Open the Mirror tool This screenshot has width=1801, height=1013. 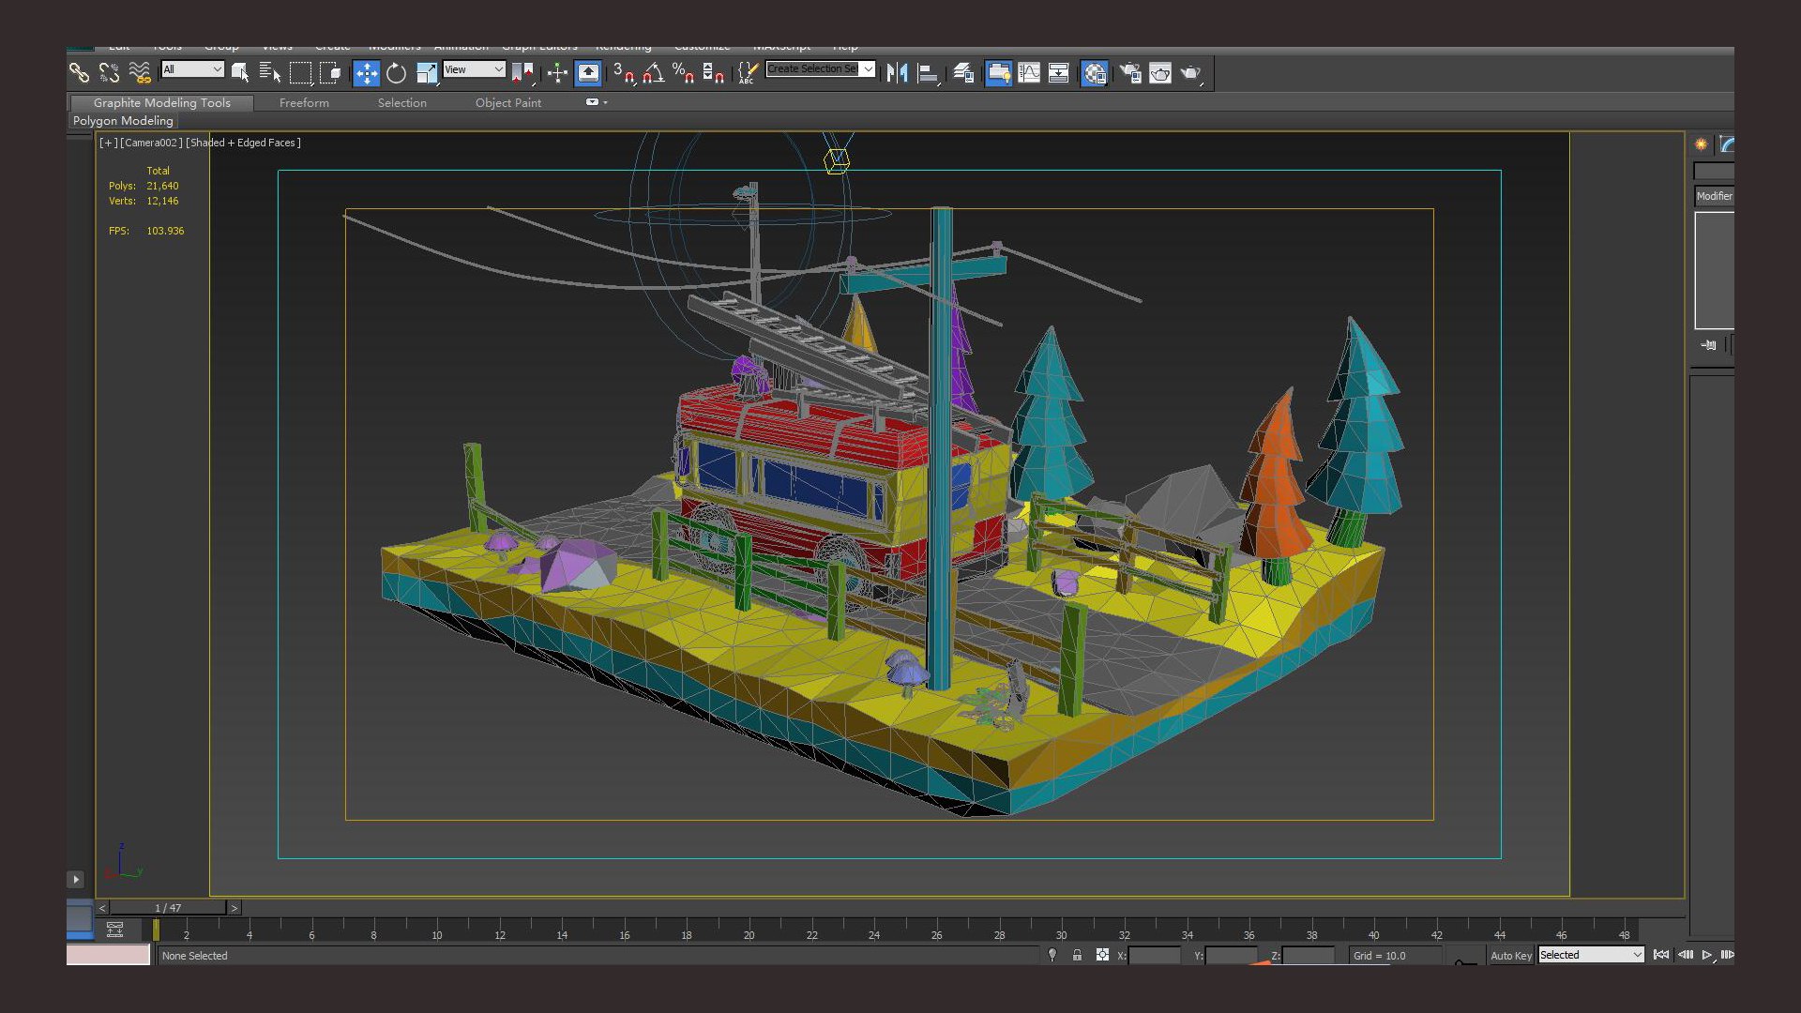pyautogui.click(x=897, y=73)
